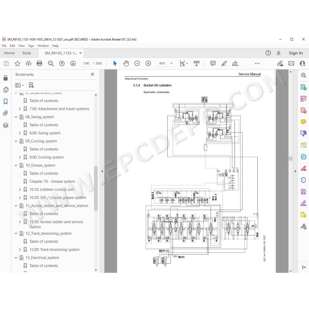Collapse the 09_Cooling_system bookmark
The width and height of the screenshot is (309, 309).
click(x=16, y=141)
